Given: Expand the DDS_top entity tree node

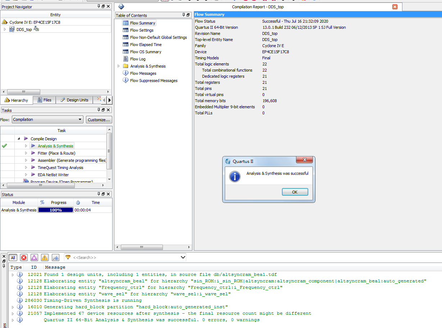Looking at the screenshot, I should tap(5, 29).
